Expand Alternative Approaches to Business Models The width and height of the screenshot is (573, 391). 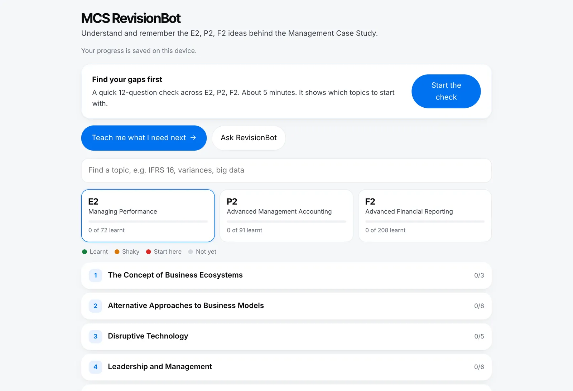286,306
